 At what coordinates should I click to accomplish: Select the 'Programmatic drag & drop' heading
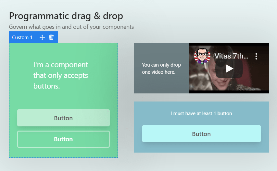[x=66, y=16]
